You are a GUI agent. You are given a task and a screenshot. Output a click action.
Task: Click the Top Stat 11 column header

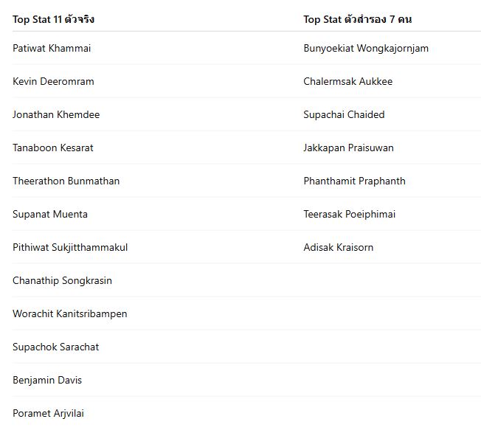click(x=53, y=19)
